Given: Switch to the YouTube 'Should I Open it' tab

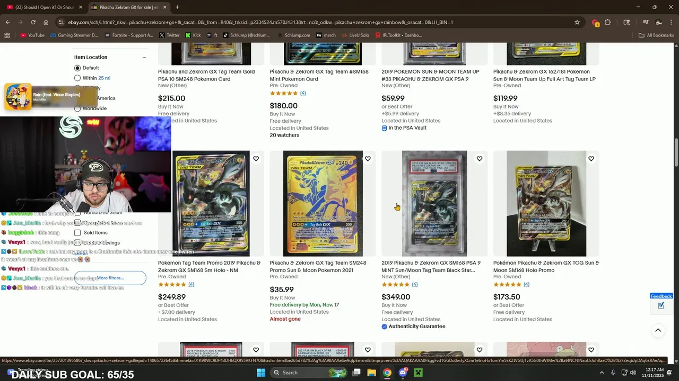Looking at the screenshot, I should pos(45,7).
